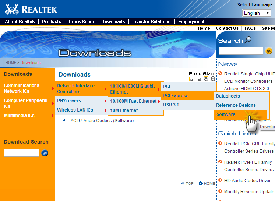Click the orange bullet beside Realtek PCIe FE Family
This screenshot has height=201, width=275.
pos(220,162)
